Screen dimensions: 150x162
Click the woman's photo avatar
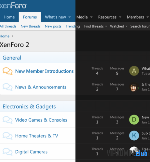(134, 87)
